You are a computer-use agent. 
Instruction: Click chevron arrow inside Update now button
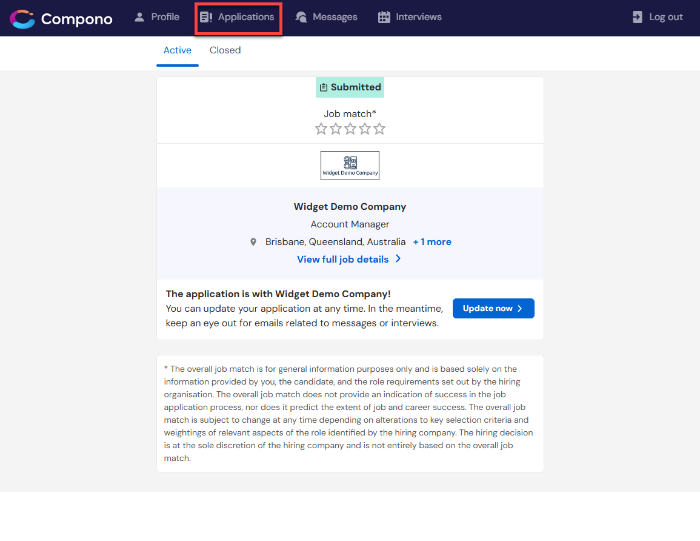pos(519,309)
